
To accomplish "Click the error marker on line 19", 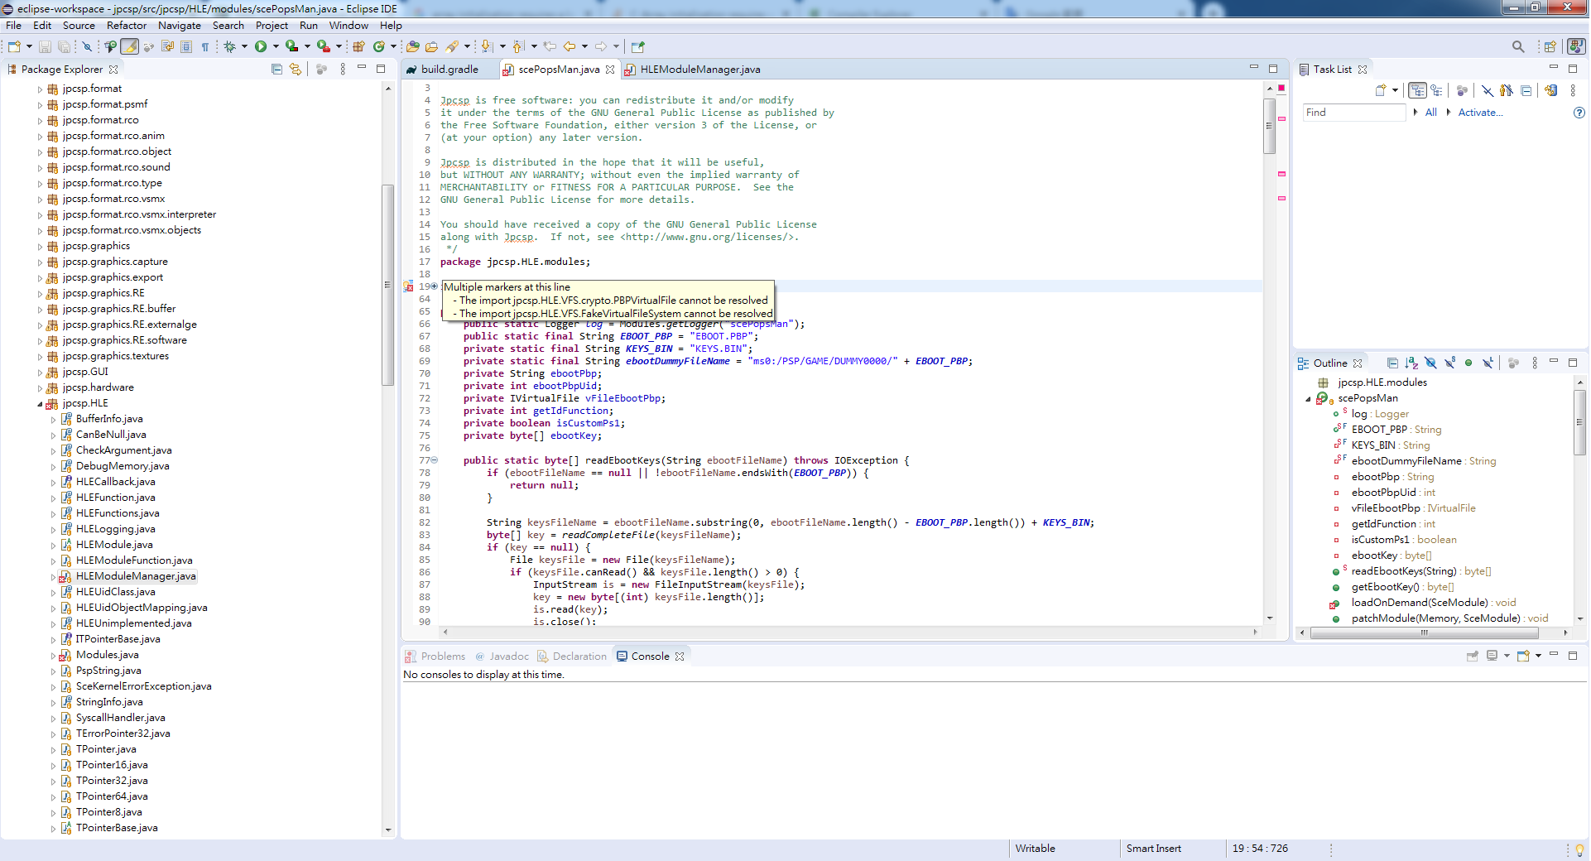I will [x=408, y=286].
